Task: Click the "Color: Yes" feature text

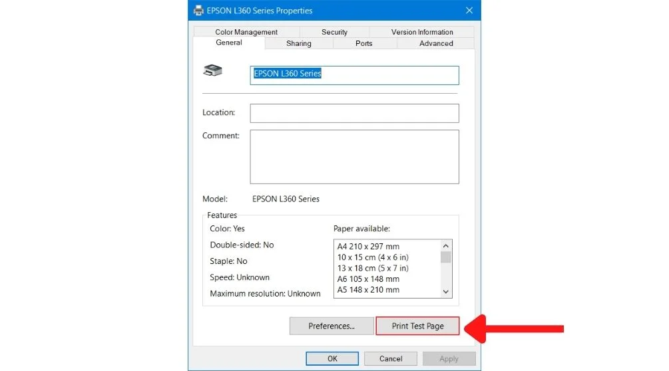Action: click(227, 229)
